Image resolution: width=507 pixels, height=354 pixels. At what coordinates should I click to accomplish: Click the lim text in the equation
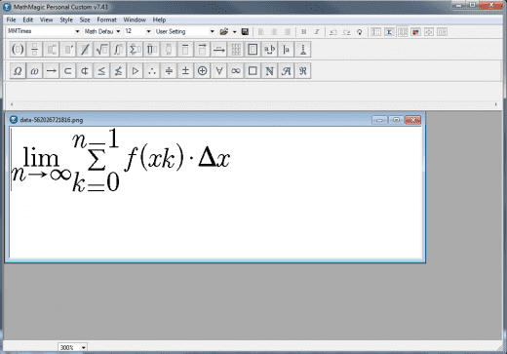(x=41, y=158)
